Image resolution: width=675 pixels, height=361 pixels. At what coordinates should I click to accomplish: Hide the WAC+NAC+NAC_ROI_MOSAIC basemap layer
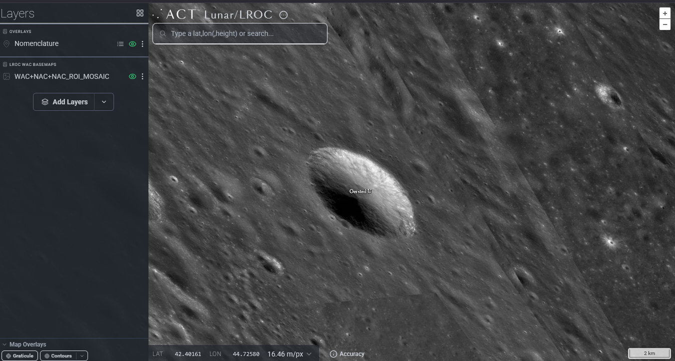pos(132,76)
